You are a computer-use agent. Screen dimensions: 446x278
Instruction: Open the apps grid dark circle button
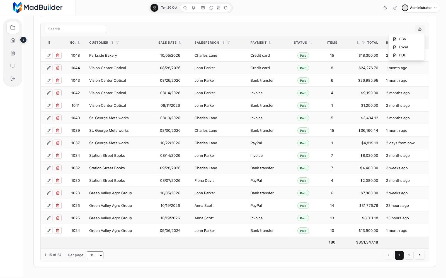(x=154, y=8)
